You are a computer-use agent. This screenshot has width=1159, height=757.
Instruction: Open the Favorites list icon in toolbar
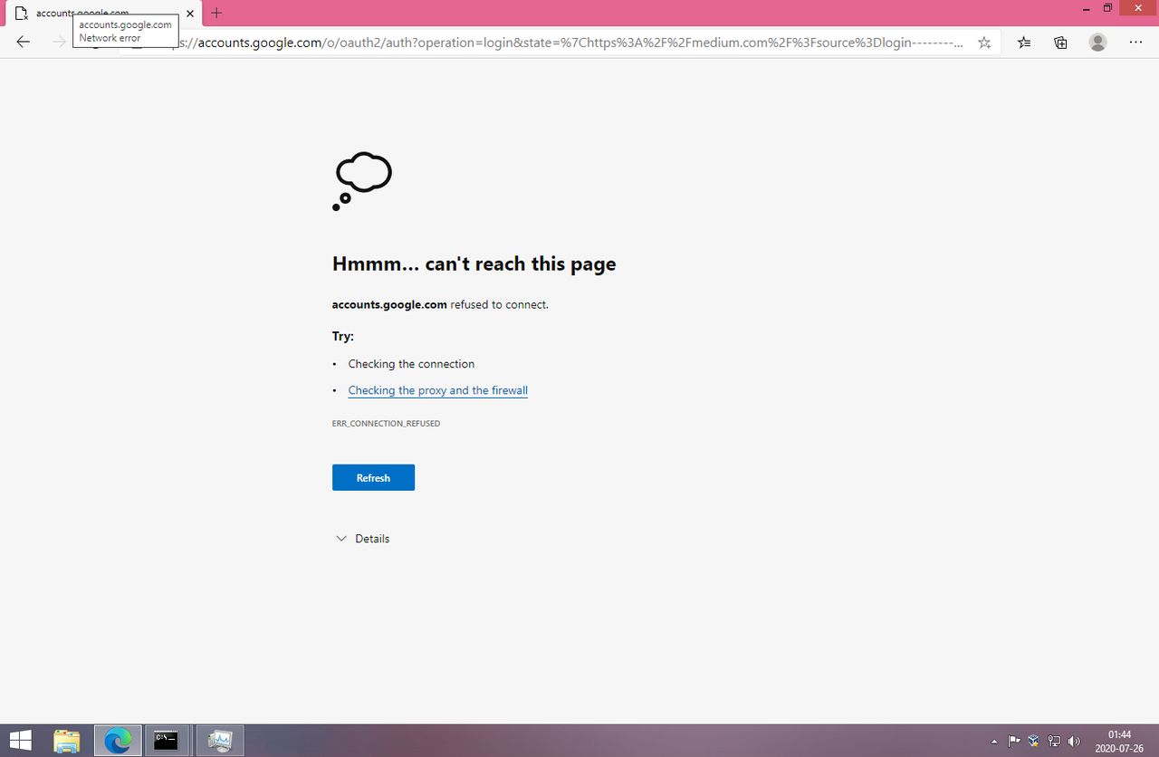tap(1024, 42)
